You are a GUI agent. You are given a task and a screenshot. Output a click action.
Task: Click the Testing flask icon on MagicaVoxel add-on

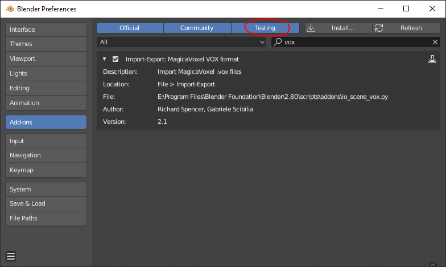tap(432, 59)
